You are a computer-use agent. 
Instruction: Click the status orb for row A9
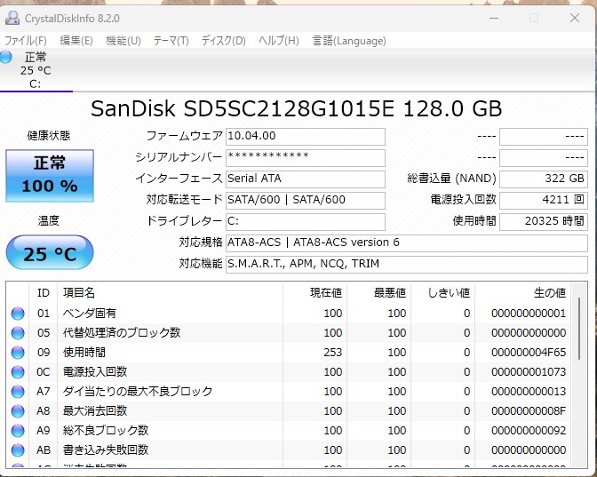[x=18, y=431]
